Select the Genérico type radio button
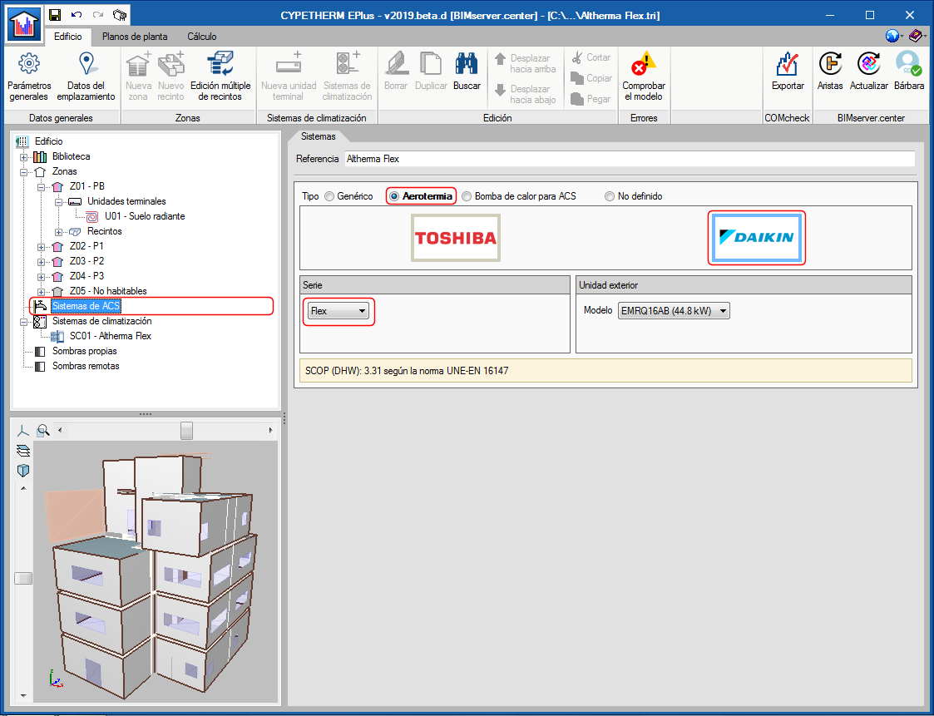The height and width of the screenshot is (716, 934). (329, 196)
